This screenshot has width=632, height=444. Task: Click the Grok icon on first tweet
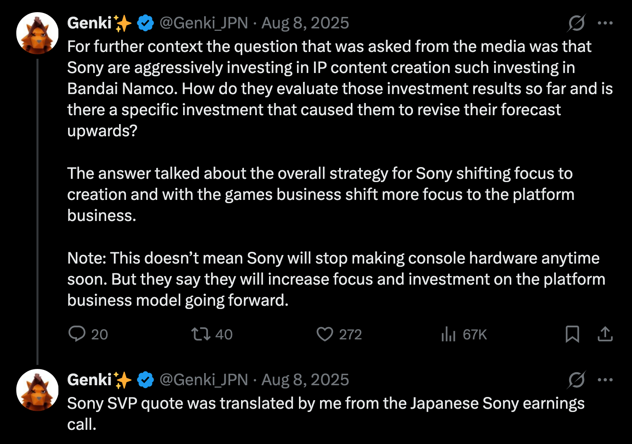(576, 23)
